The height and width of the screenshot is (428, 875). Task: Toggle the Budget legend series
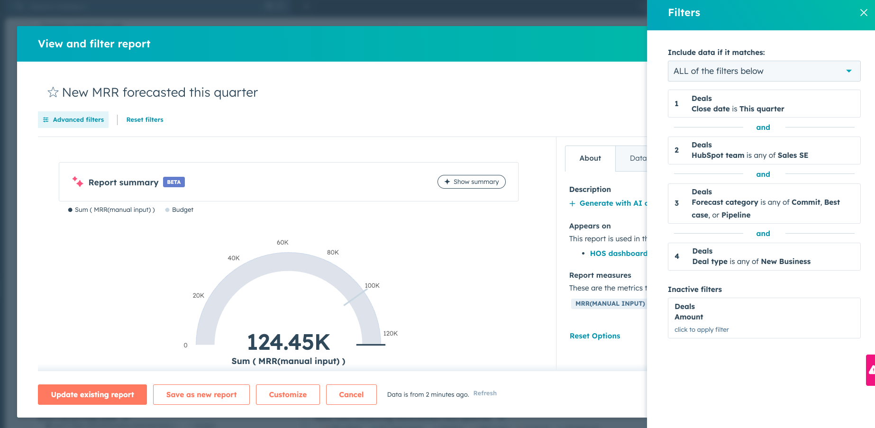point(180,210)
